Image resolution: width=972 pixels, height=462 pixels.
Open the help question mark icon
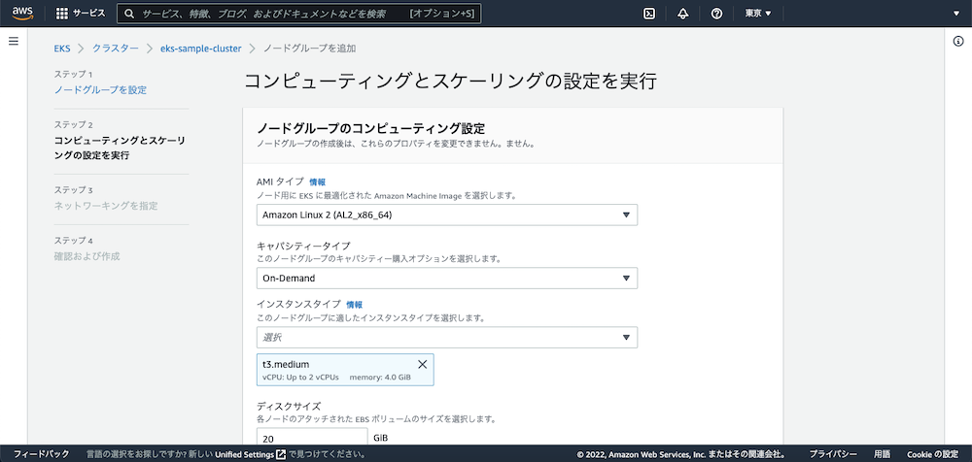click(x=716, y=14)
